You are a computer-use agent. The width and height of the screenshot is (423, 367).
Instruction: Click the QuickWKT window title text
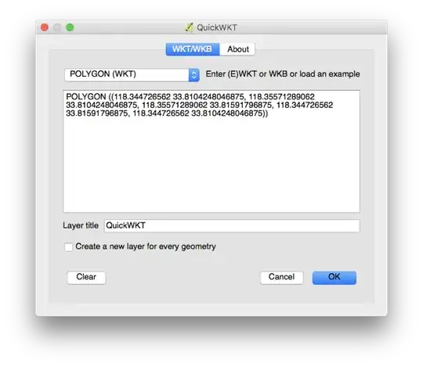point(217,27)
